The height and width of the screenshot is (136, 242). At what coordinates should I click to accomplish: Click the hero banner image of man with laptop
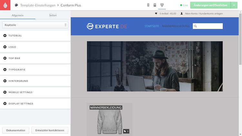click(155, 66)
